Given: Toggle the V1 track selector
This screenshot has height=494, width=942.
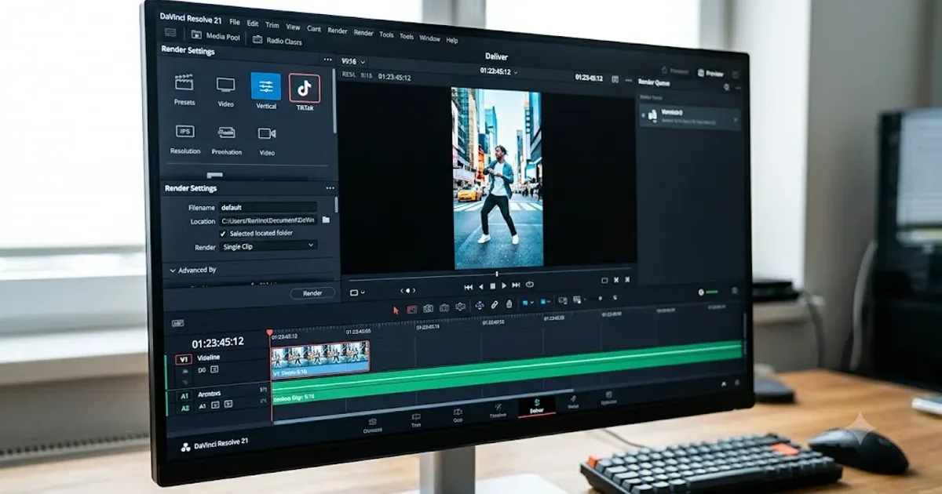Looking at the screenshot, I should (183, 359).
